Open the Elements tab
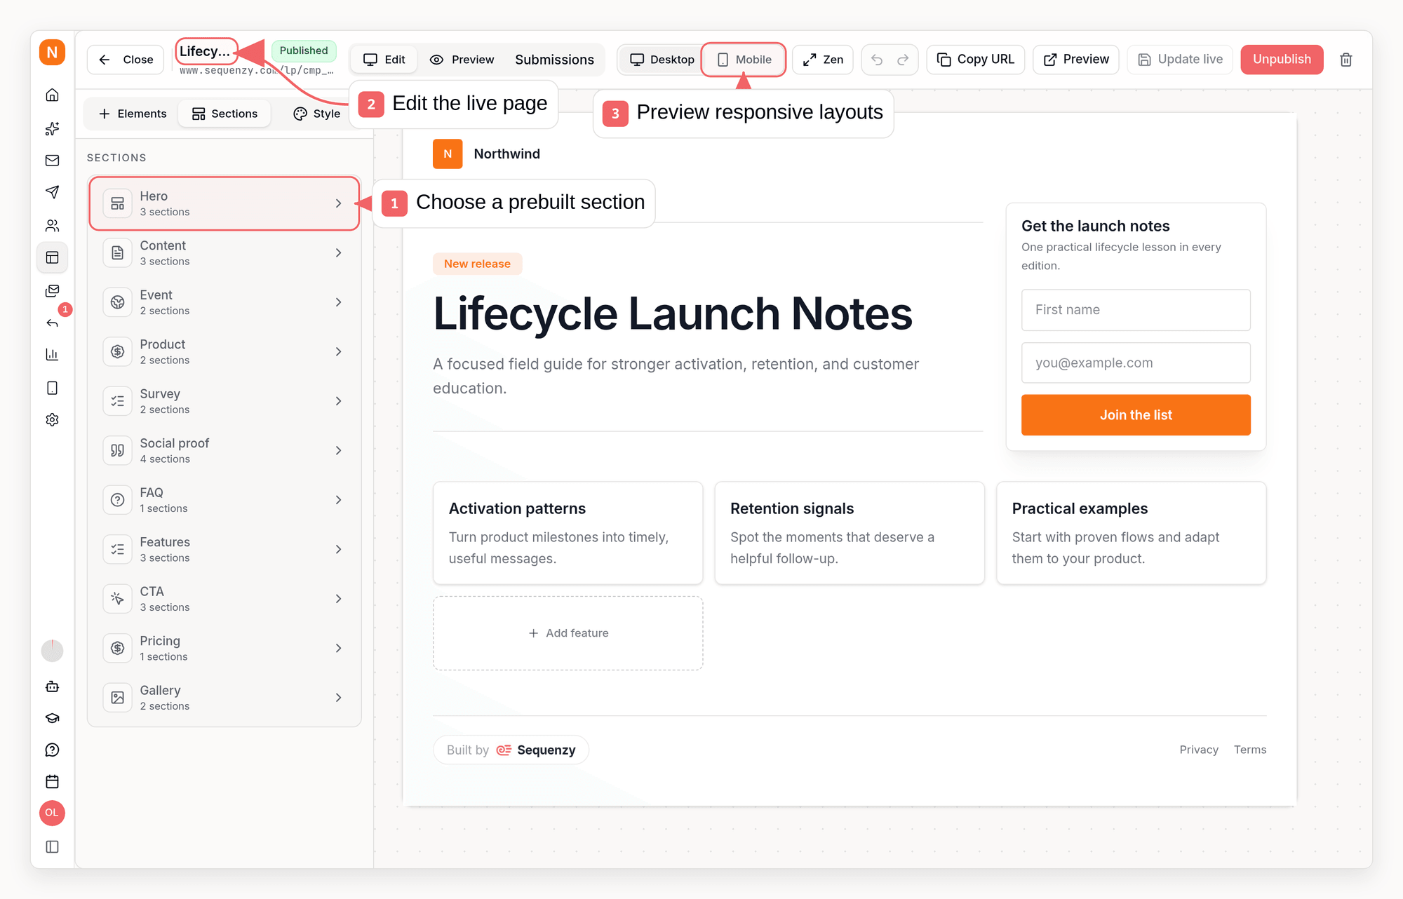Screen dimensions: 1403x899 [133, 114]
